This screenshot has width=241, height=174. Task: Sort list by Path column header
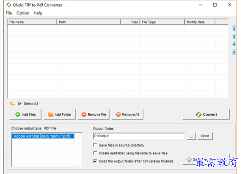89,22
